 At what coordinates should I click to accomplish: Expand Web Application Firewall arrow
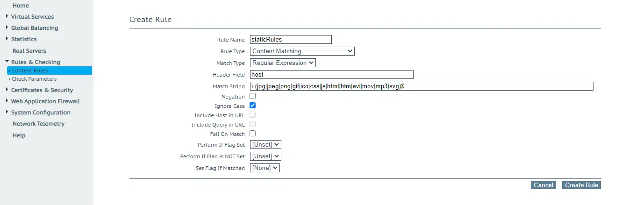pyautogui.click(x=7, y=101)
